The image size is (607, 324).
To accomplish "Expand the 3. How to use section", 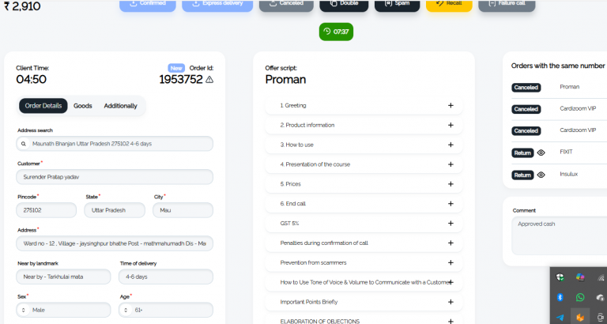I will (364, 145).
